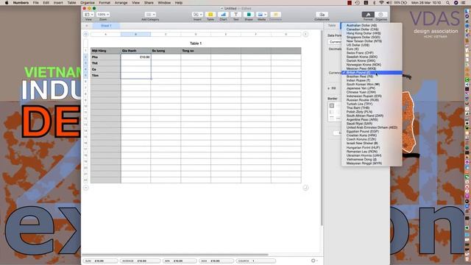Click the Organize inspector icon
This screenshot has width=471, height=265.
click(x=381, y=15)
